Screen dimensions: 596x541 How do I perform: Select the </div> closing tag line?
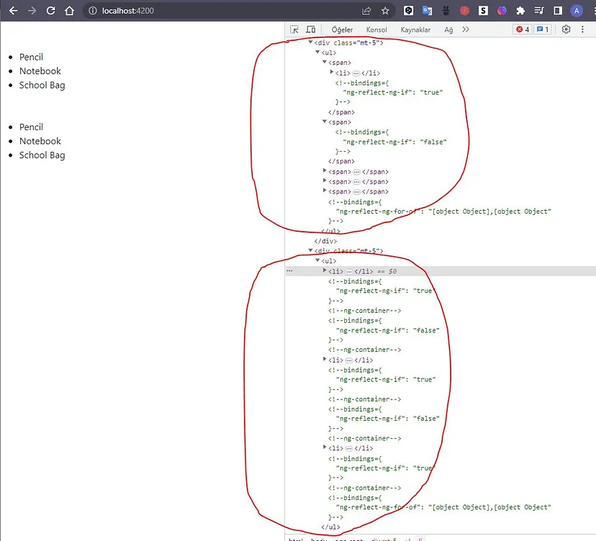point(325,241)
